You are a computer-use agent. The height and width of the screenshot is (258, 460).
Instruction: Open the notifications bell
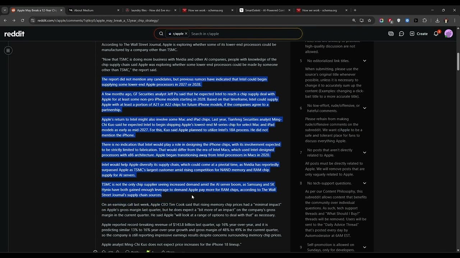[436, 34]
